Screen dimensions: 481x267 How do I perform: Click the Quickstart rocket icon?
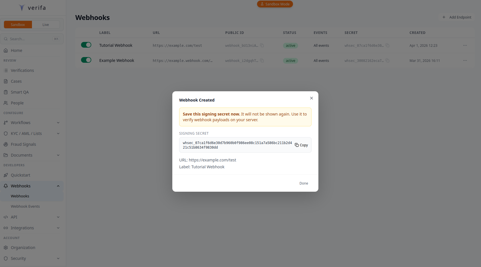point(6,175)
